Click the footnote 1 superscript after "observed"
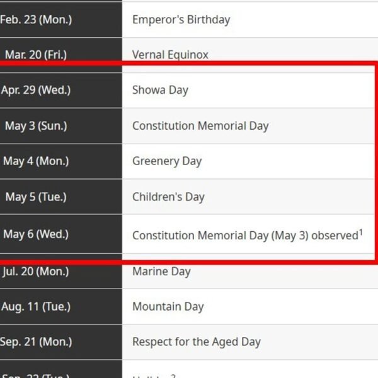The height and width of the screenshot is (378, 378). point(361,232)
